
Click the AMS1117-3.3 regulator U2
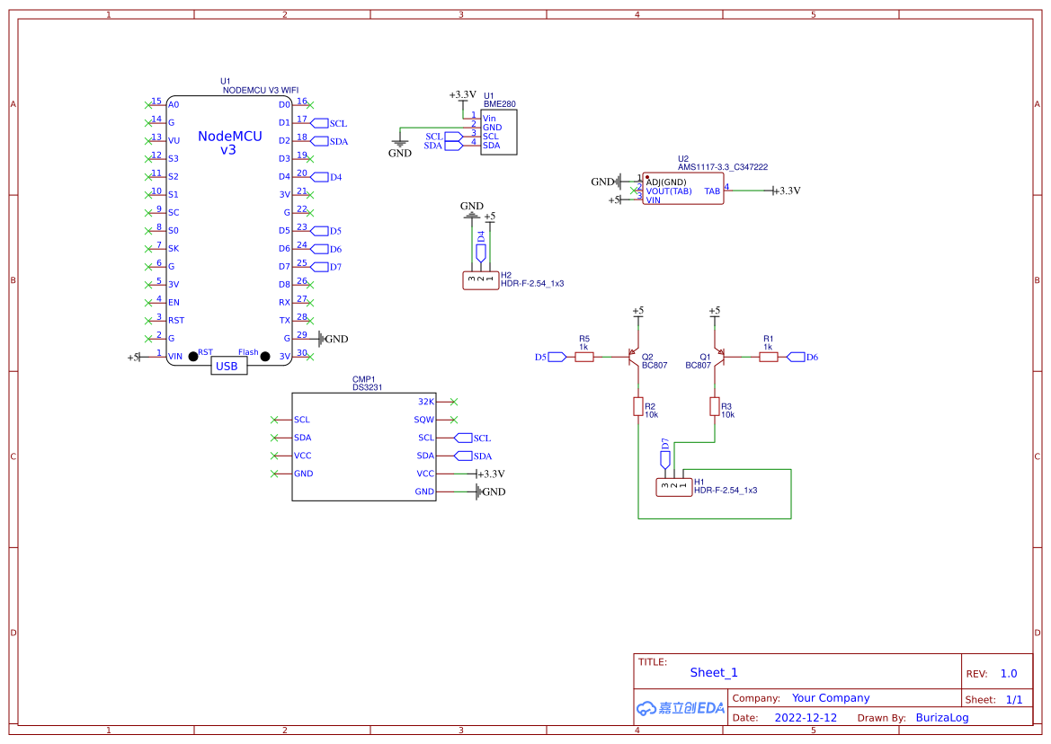683,189
